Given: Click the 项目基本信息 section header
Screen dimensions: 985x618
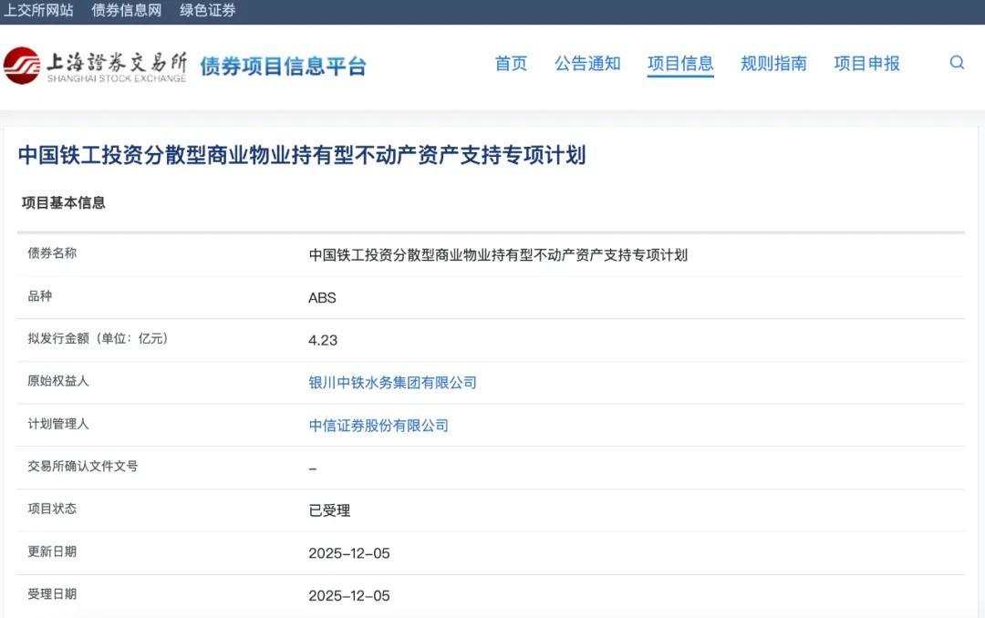Looking at the screenshot, I should click(x=64, y=203).
